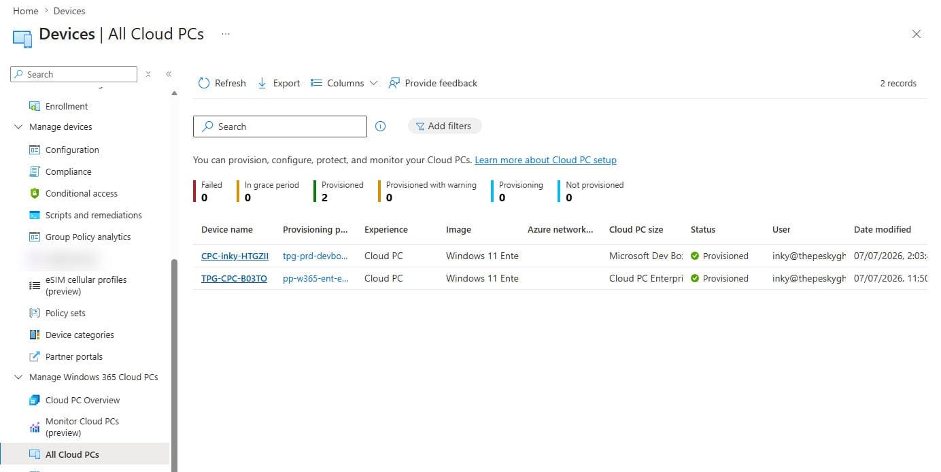Screen dimensions: 941x472
Task: Open device CPC-inky-HTGZII
Action: tap(235, 256)
